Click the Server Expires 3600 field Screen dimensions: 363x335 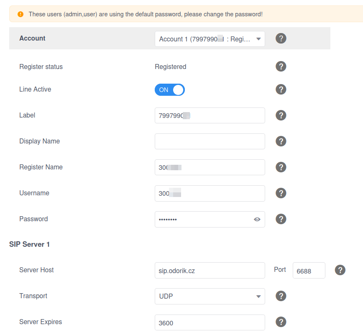[210, 322]
